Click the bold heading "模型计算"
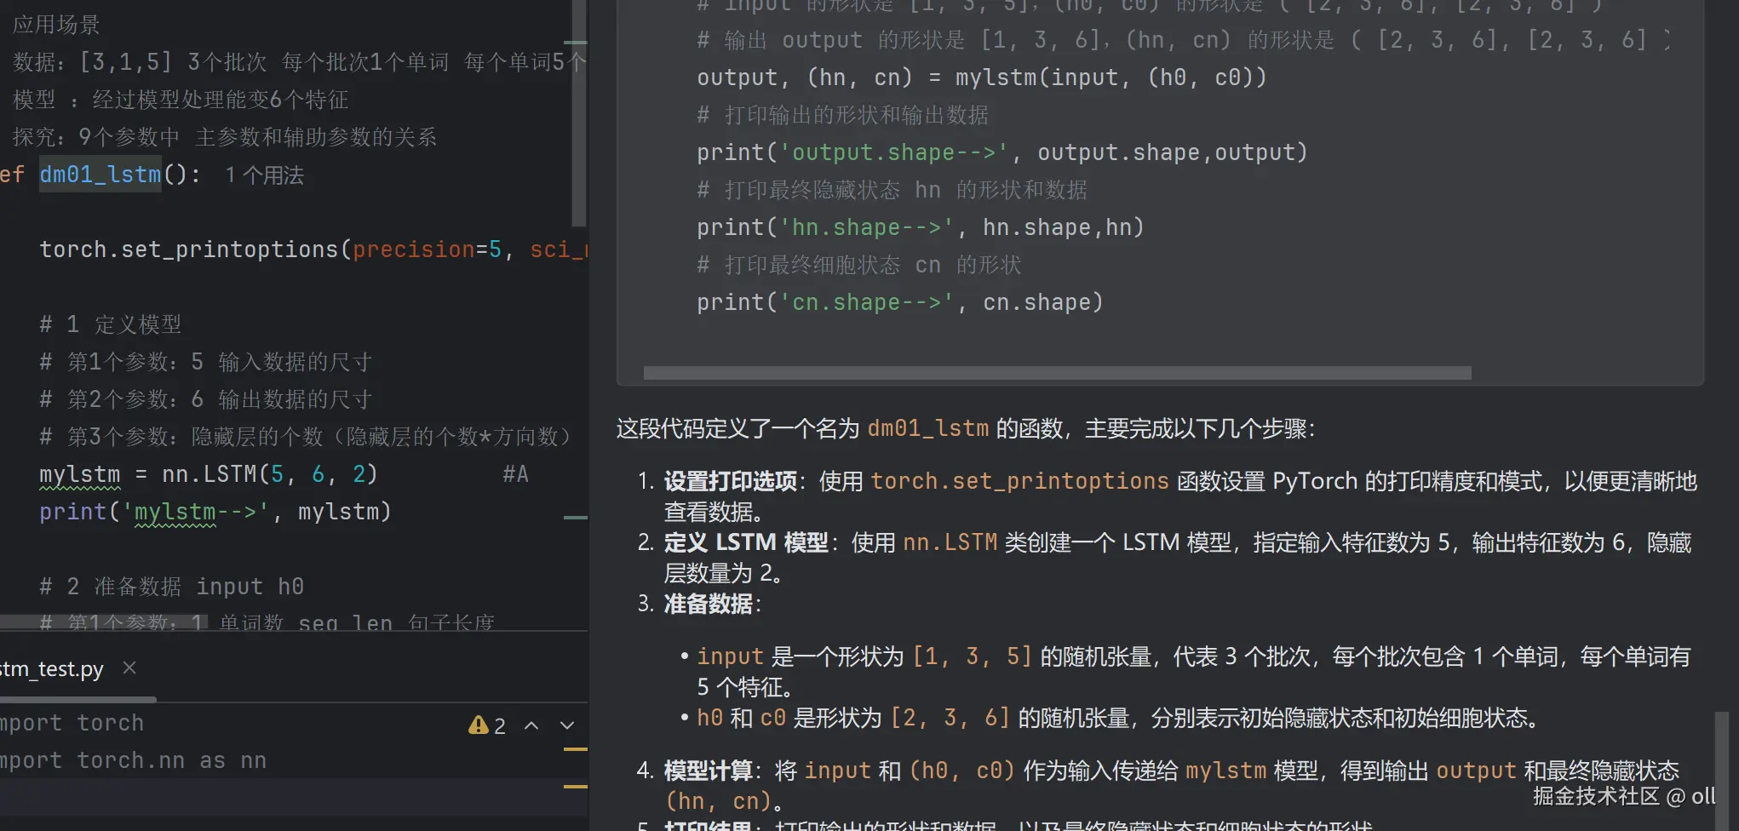Viewport: 1739px width, 831px height. pyautogui.click(x=709, y=771)
